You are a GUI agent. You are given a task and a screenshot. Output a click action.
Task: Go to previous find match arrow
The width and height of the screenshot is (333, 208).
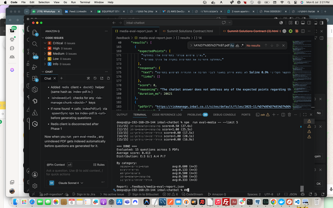pos(266,45)
